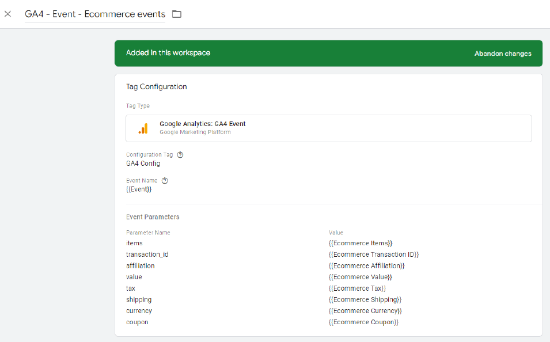Viewport: 550px width, 342px height.
Task: Select the tax parameter name
Action: 131,288
